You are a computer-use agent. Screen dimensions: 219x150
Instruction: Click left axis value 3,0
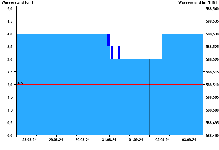click(10, 59)
